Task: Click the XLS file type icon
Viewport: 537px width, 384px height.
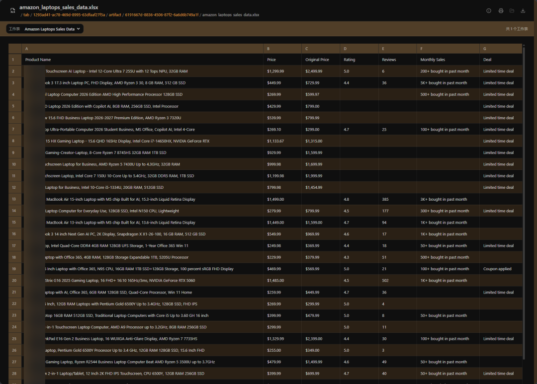Action: tap(12, 10)
